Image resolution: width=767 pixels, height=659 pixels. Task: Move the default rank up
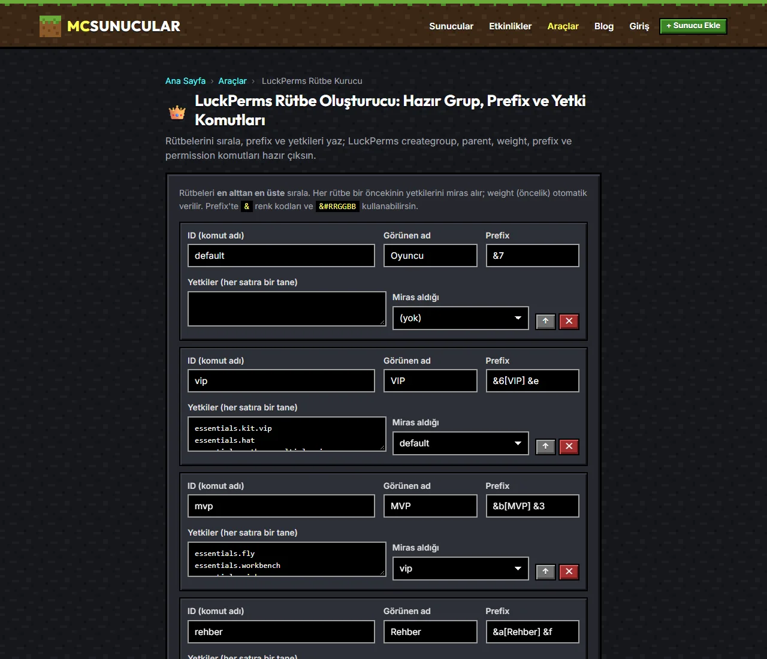[x=545, y=321]
